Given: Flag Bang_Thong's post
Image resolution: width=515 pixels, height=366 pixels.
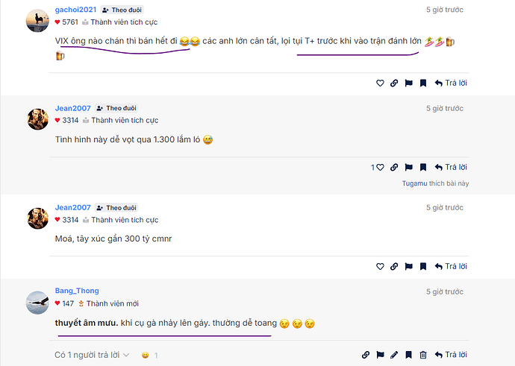Looking at the screenshot, I should click(x=380, y=355).
